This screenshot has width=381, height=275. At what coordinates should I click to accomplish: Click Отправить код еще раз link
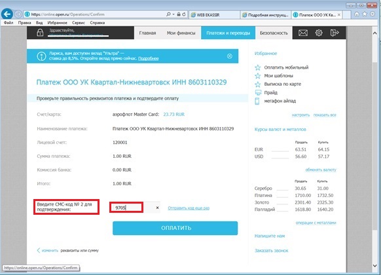point(189,208)
